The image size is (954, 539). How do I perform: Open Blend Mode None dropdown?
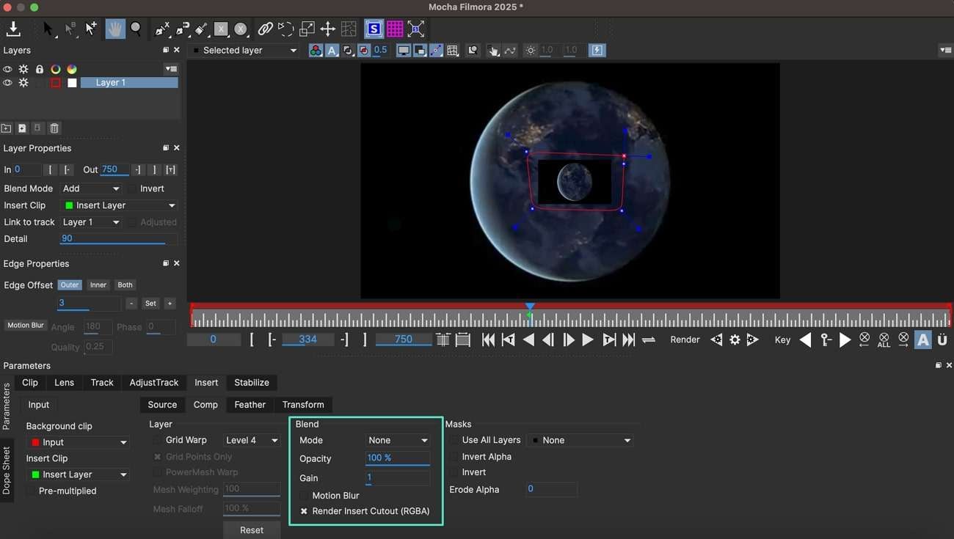click(x=398, y=440)
